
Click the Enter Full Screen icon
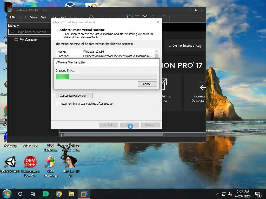(x=145, y=17)
